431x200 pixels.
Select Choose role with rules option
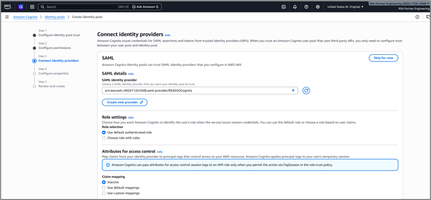pos(104,138)
